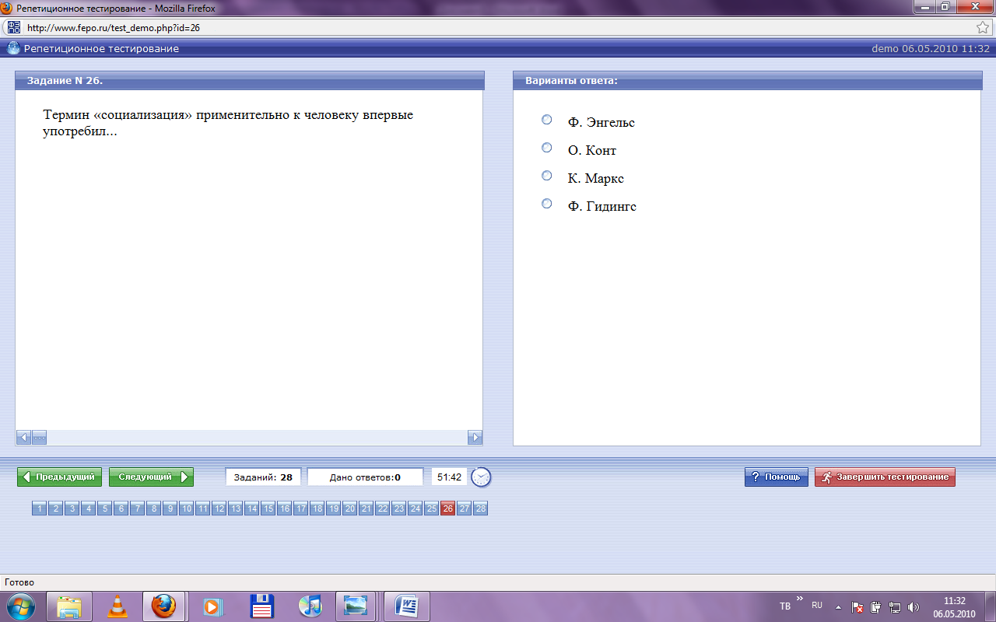
Task: Jump to question 20
Action: 349,508
